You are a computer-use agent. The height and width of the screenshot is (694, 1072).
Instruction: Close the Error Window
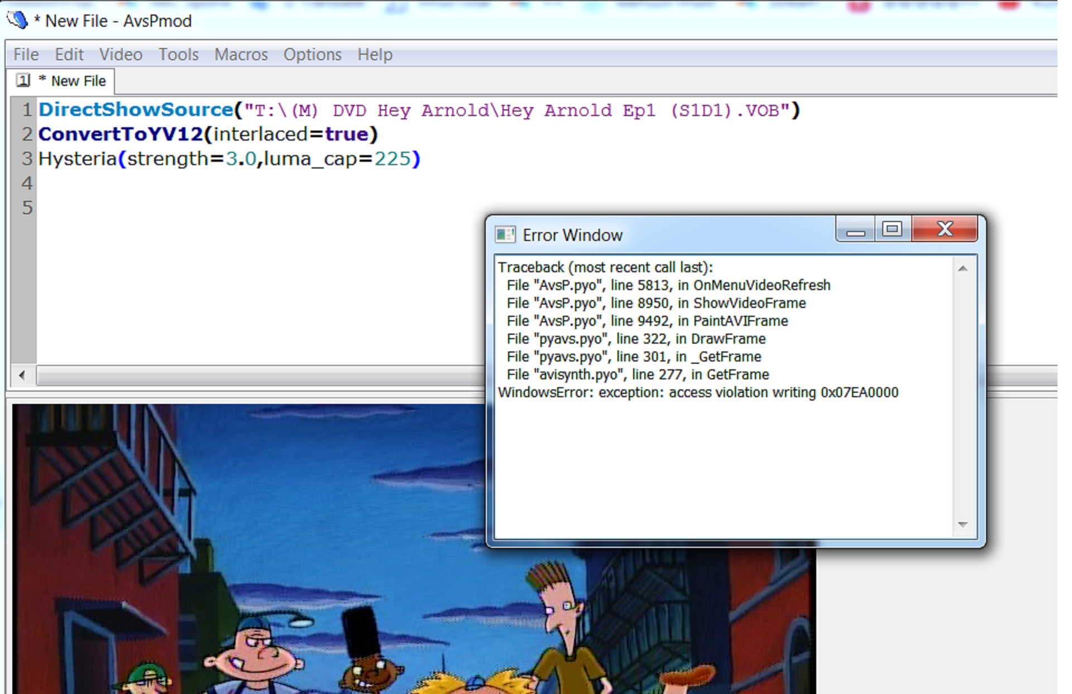tap(945, 229)
